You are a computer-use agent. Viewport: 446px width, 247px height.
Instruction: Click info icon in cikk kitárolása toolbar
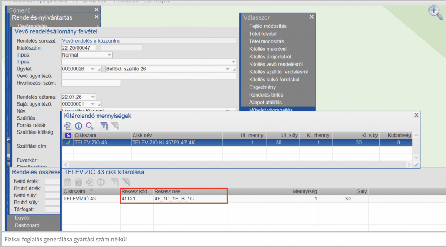[101, 182]
